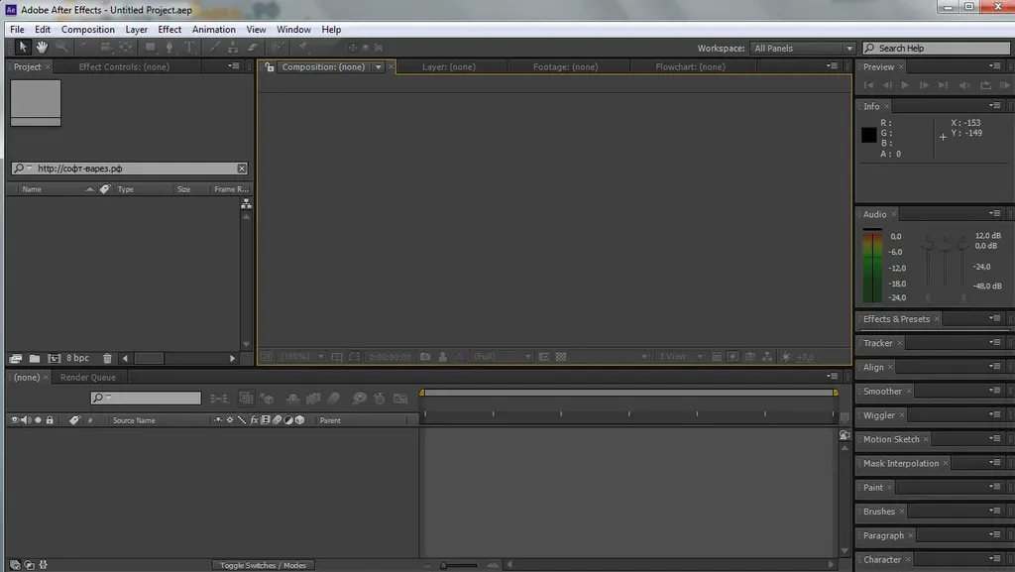Switch to the Effect Controls tab

coord(124,66)
